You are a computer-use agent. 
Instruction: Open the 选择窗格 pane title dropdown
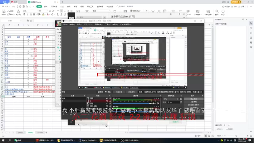point(219,19)
